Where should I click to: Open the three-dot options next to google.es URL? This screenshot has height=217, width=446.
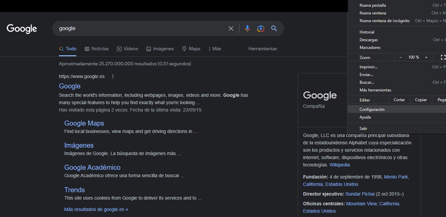113,76
